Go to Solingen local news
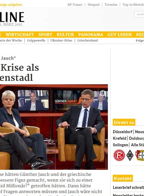 [x=120, y=145]
